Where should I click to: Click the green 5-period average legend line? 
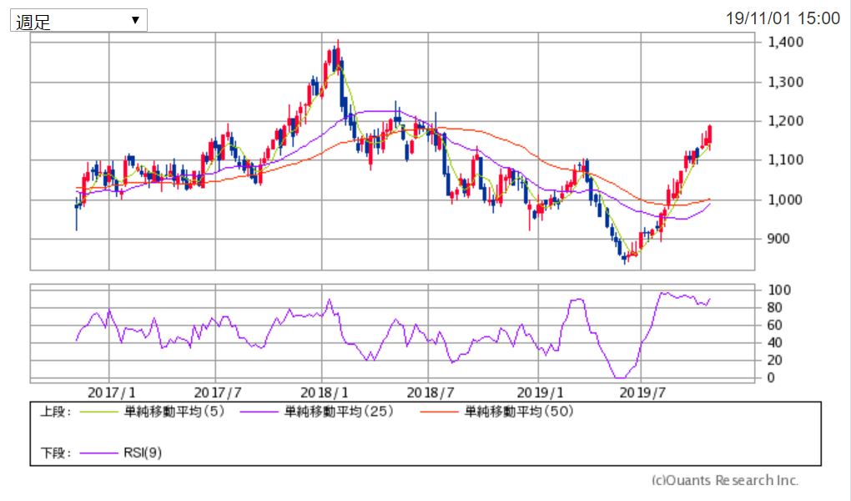pos(98,412)
